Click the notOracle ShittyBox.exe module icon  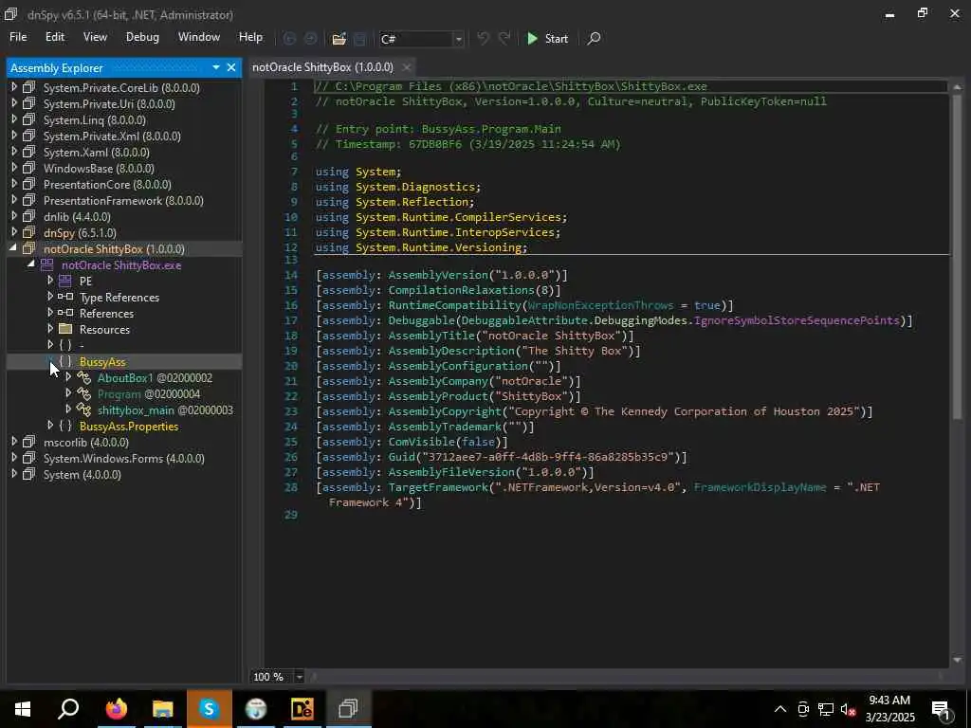[x=47, y=265]
